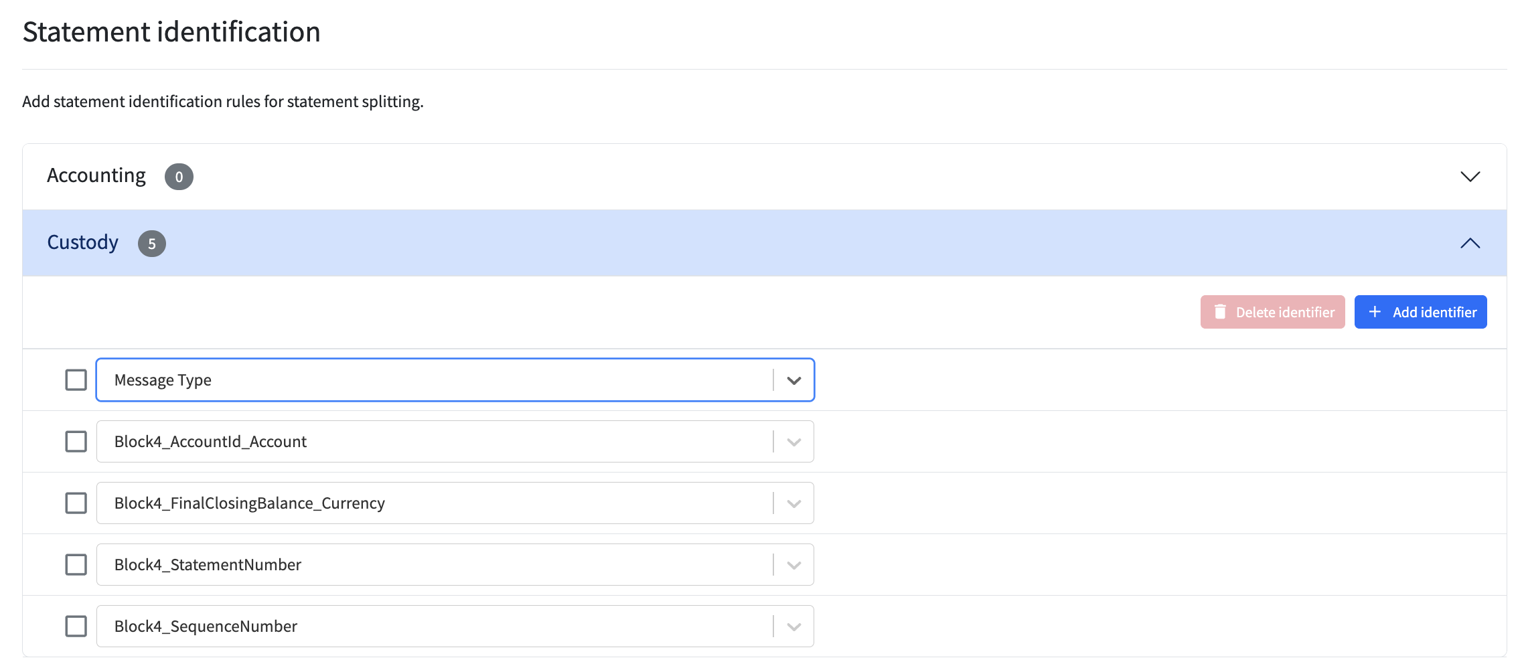
Task: Select the Block4_StatementNumber row checkbox
Action: pyautogui.click(x=76, y=565)
